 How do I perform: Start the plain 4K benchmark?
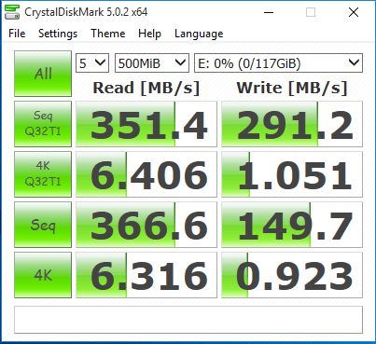coord(43,275)
